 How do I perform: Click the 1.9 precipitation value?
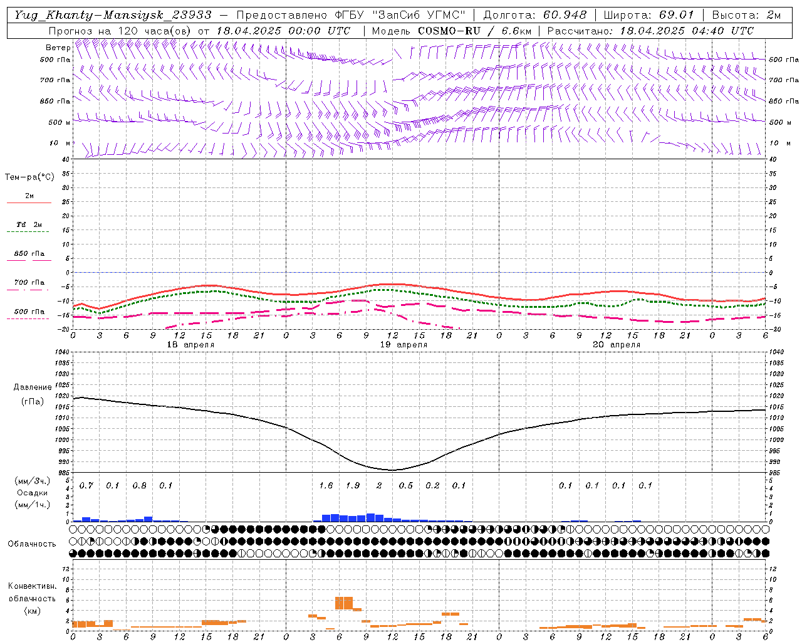tap(353, 486)
